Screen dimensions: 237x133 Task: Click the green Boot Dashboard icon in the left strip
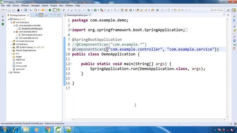point(3,24)
